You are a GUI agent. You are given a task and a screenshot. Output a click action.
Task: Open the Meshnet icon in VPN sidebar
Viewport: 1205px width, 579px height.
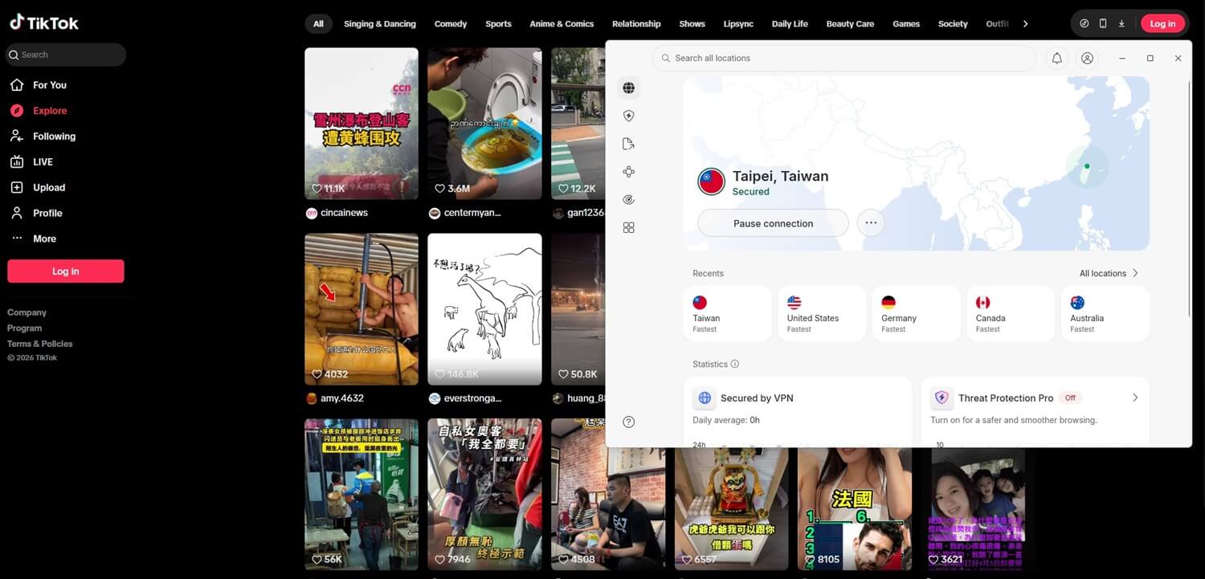628,172
